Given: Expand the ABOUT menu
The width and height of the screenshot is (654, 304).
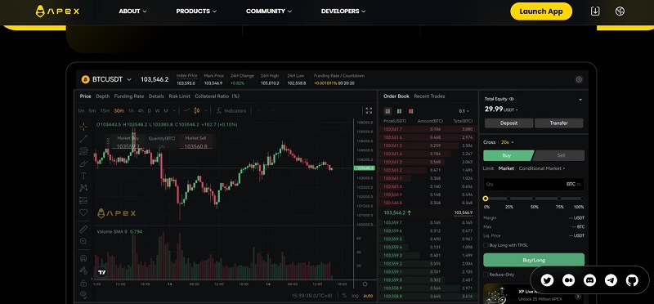Looking at the screenshot, I should pyautogui.click(x=132, y=11).
